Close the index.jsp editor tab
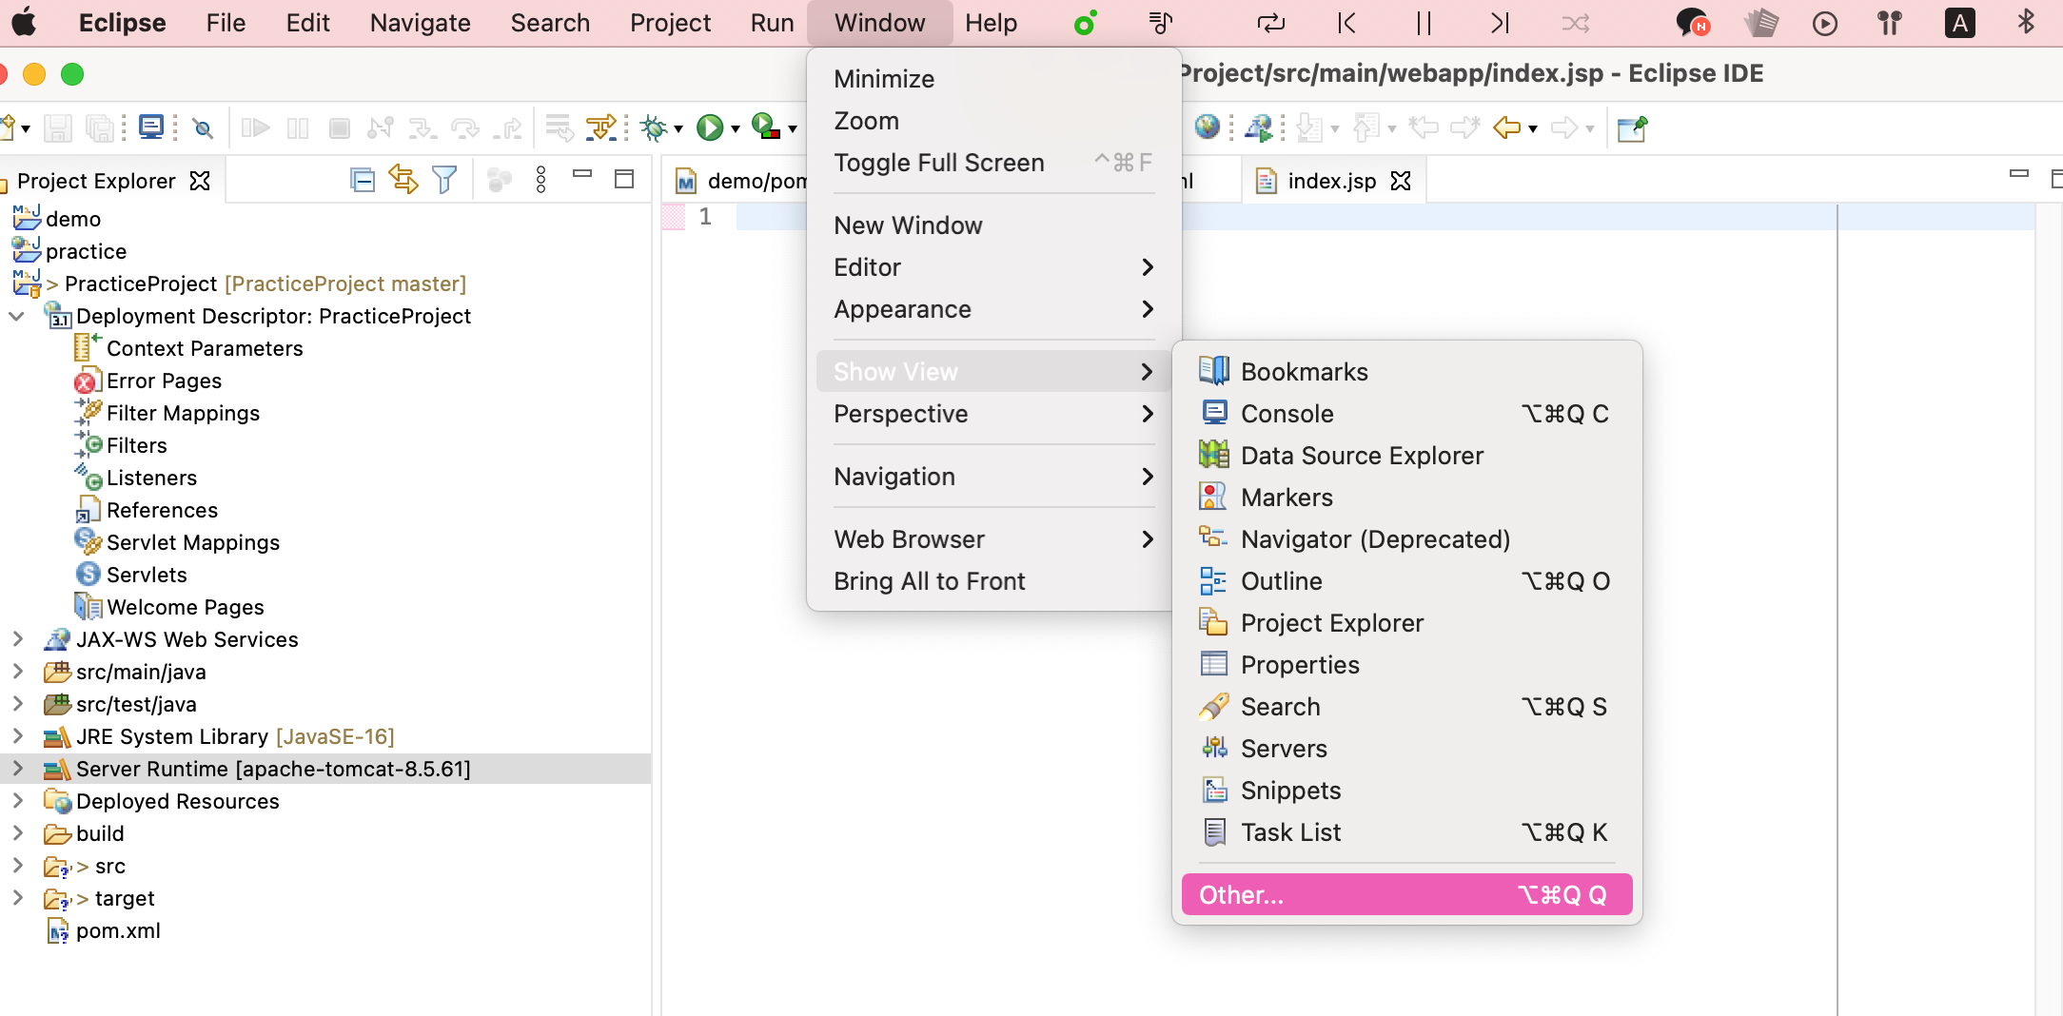2063x1016 pixels. coord(1401,181)
